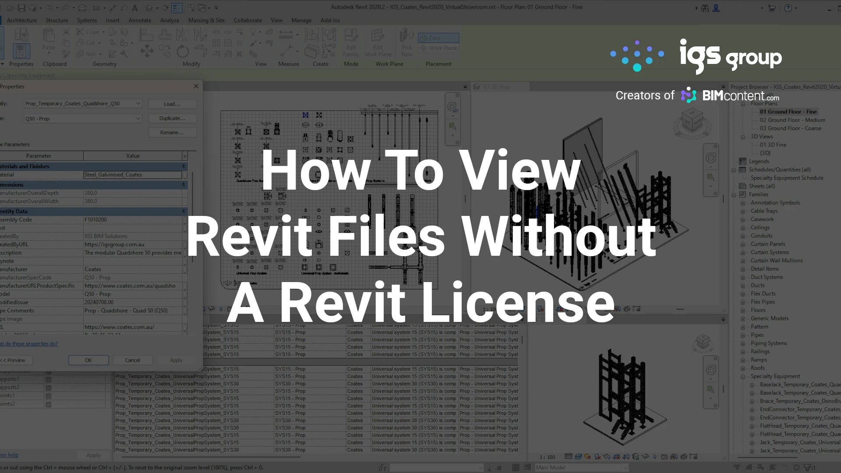Collapse the Identity Data parameter group
The width and height of the screenshot is (841, 473).
[x=184, y=211]
